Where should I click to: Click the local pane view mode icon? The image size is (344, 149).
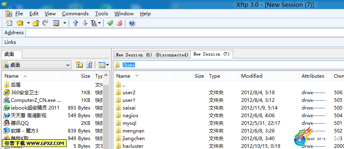(x=102, y=65)
